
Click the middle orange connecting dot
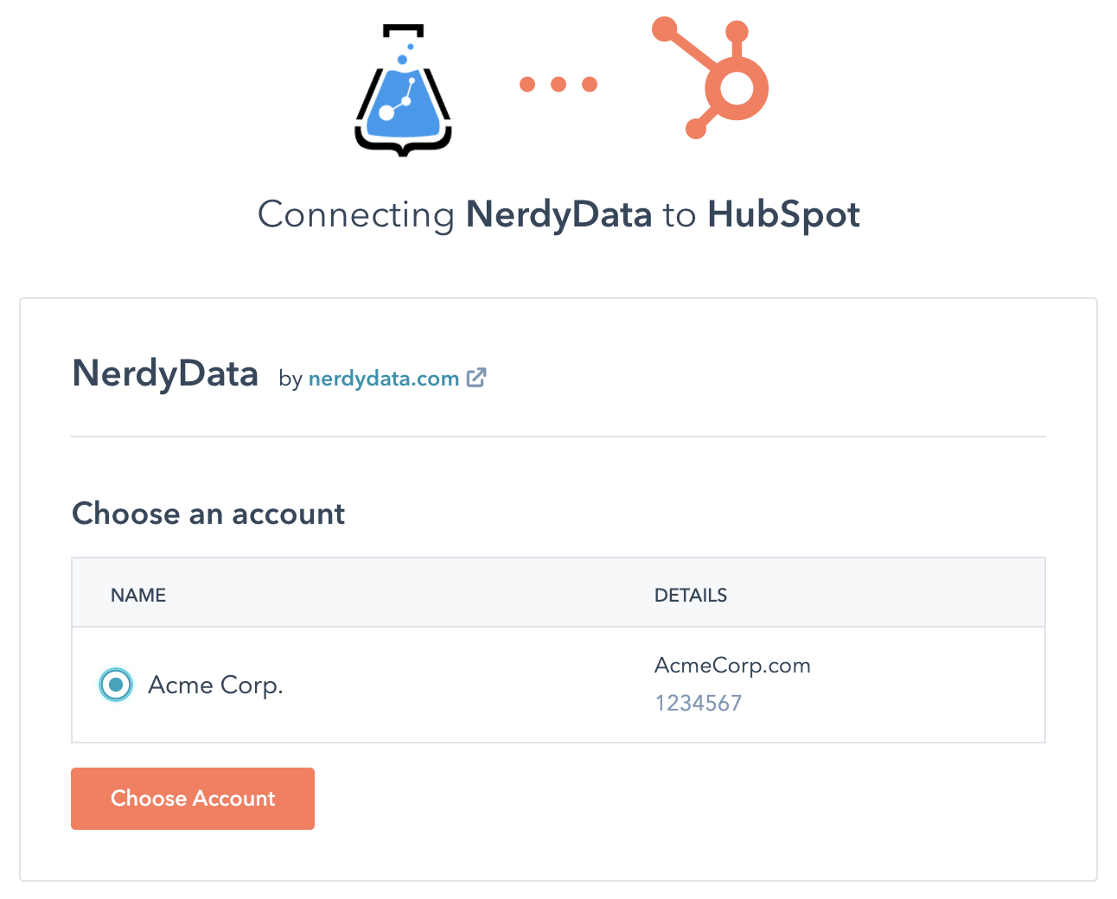coord(558,84)
